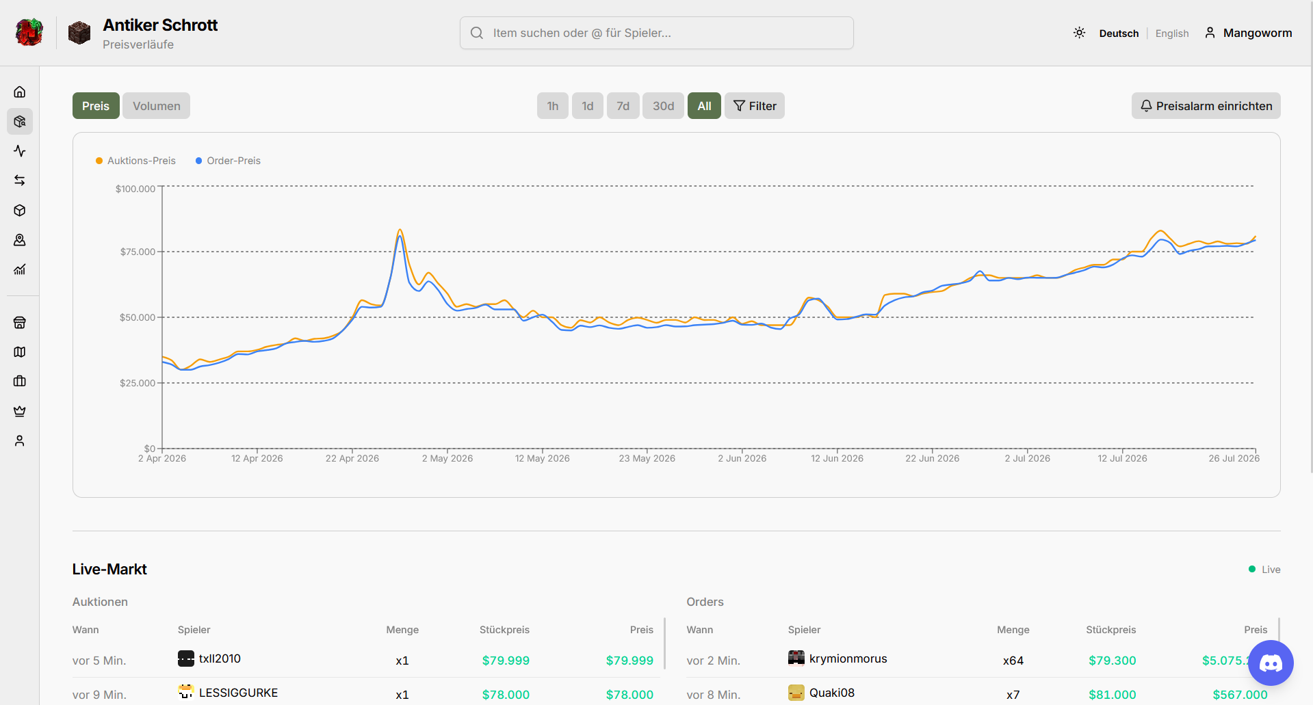
Task: Open the activity pulse sidebar icon
Action: coord(20,151)
